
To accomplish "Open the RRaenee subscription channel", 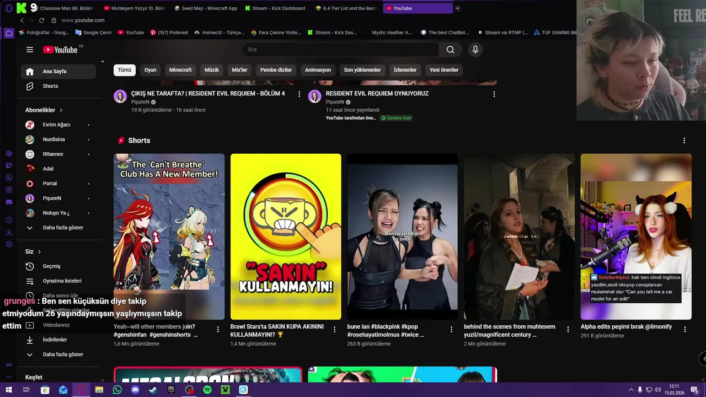I will pos(58,154).
